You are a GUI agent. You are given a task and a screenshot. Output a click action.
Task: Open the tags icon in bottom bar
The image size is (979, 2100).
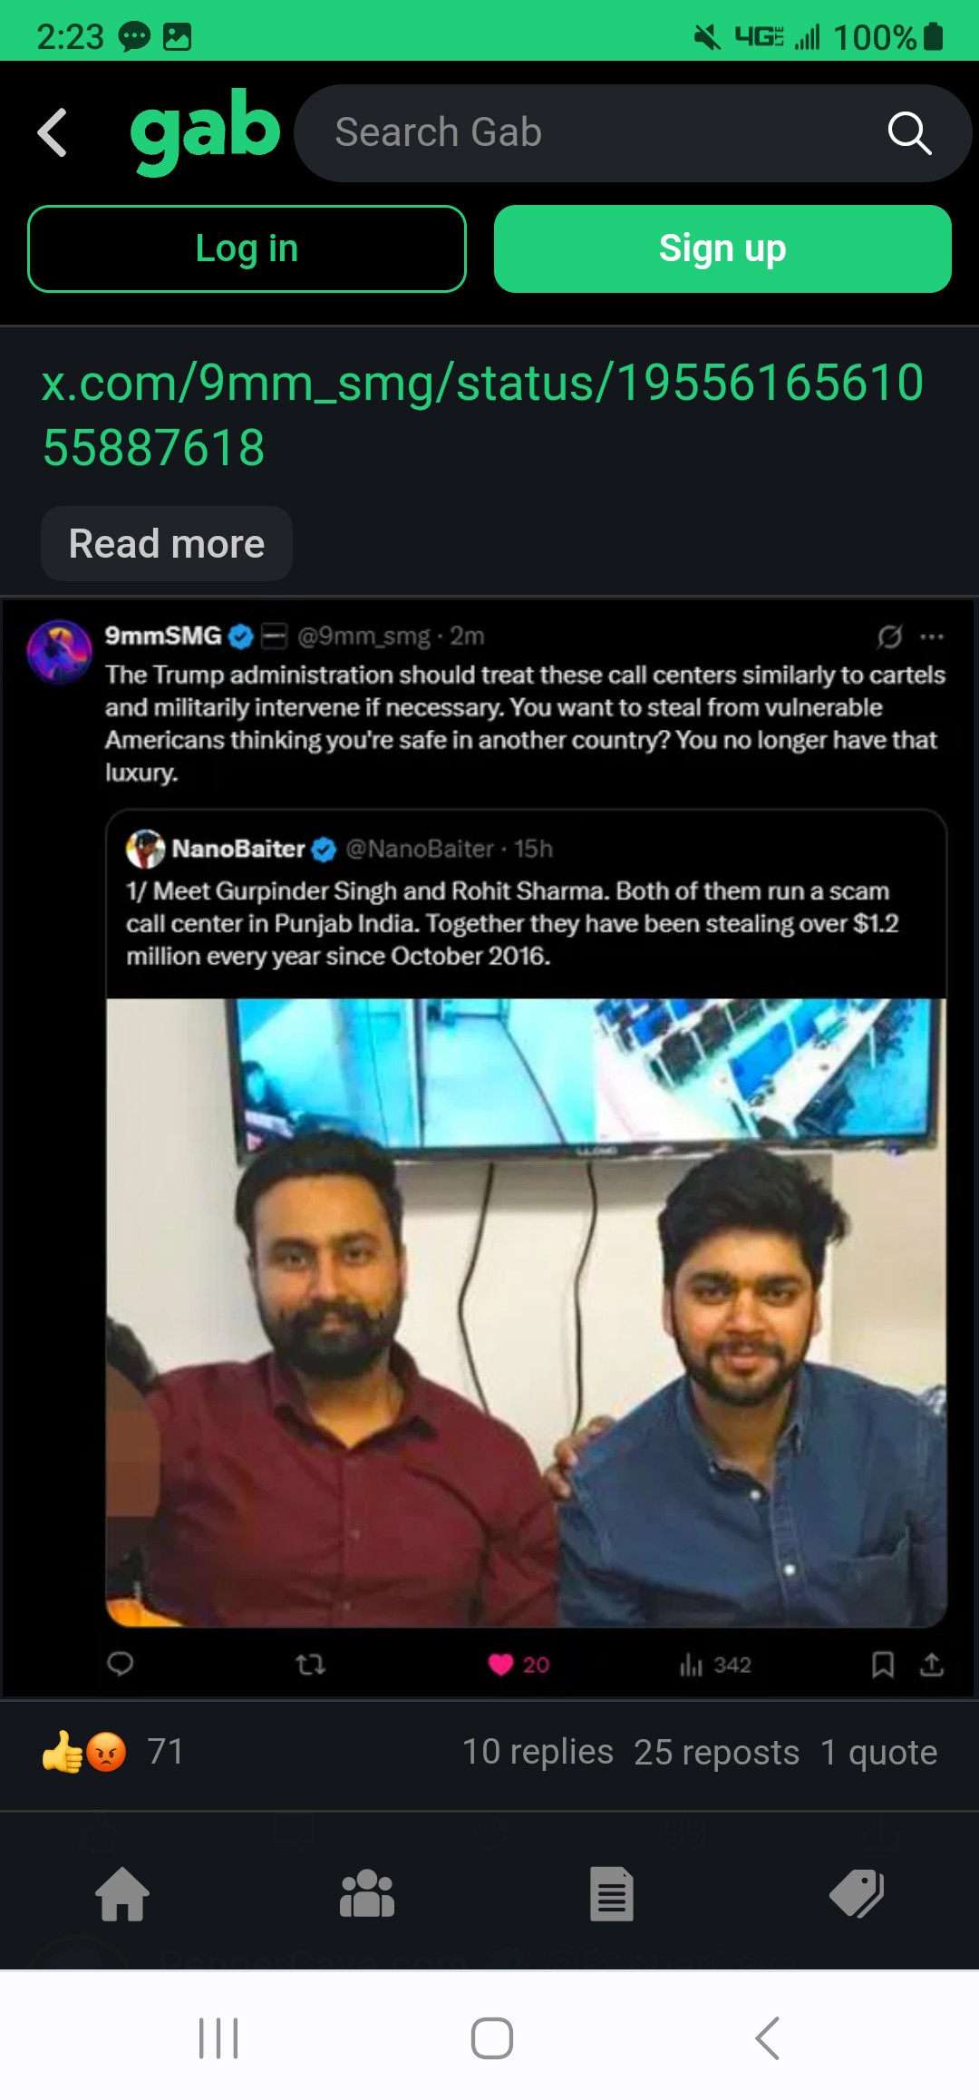(x=857, y=1894)
